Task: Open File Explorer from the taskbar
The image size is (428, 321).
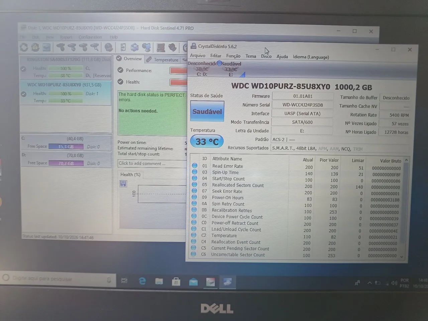Action: [x=159, y=281]
